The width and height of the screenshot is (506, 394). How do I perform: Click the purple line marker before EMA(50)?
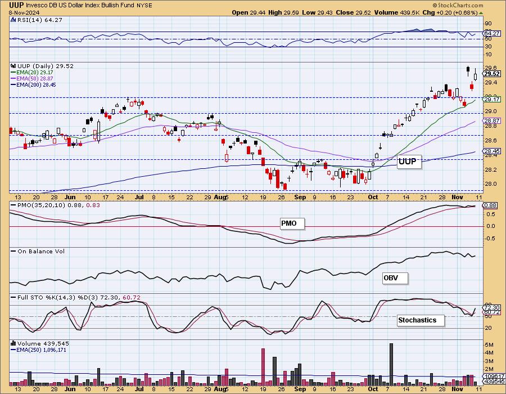click(13, 79)
